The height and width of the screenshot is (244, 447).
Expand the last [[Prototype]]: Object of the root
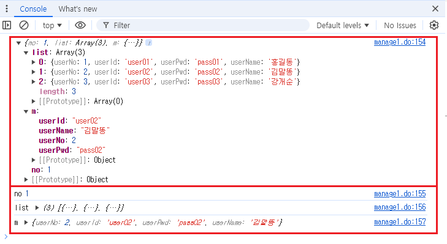26,180
